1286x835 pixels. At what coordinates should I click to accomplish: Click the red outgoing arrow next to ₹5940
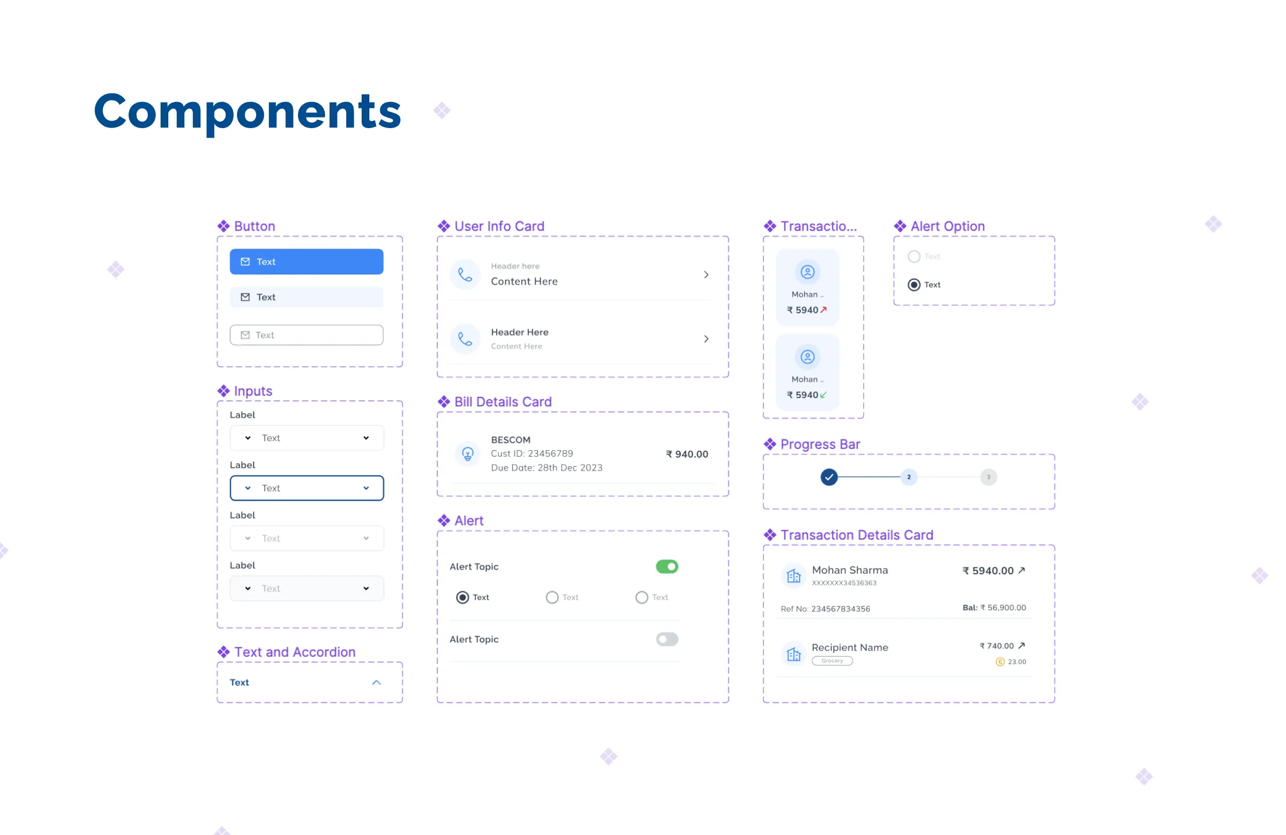tap(823, 310)
